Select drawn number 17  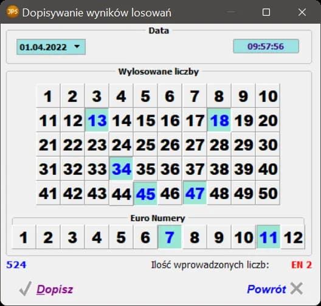(x=195, y=120)
